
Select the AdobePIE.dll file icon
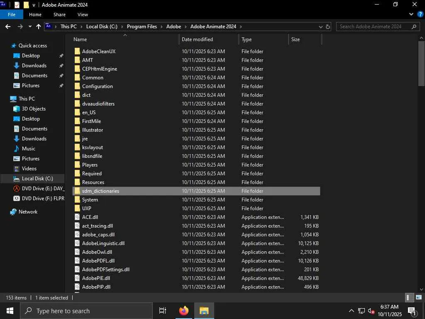point(77,278)
